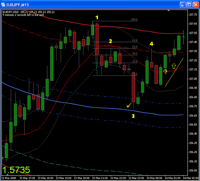Click the 156.75 price on the scale

193,106
